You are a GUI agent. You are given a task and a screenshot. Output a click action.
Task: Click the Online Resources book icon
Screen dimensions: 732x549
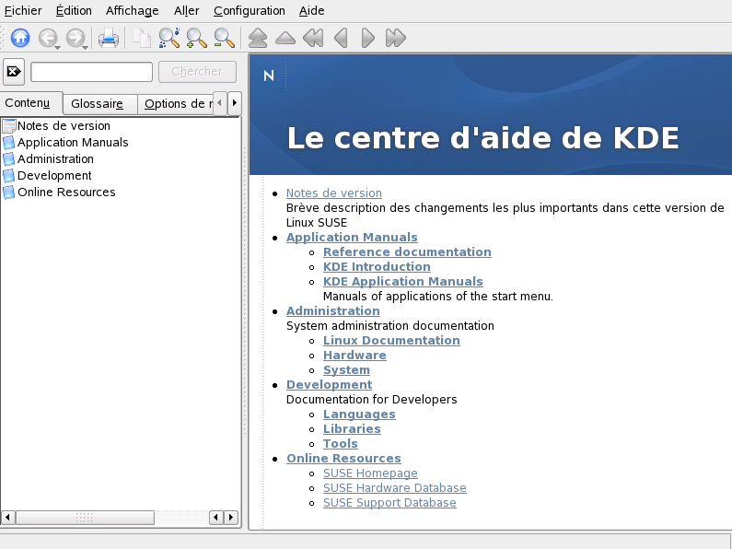coord(9,193)
